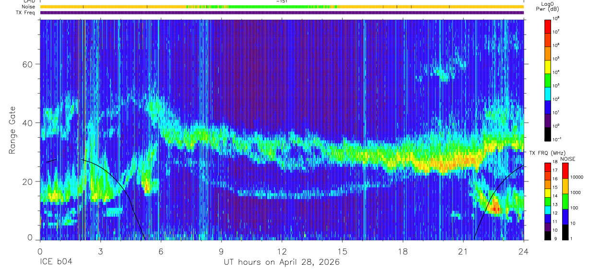Viewport: 589px width, 272px height.
Task: Select orange segment of NOISE colorbar
Action: [565, 186]
